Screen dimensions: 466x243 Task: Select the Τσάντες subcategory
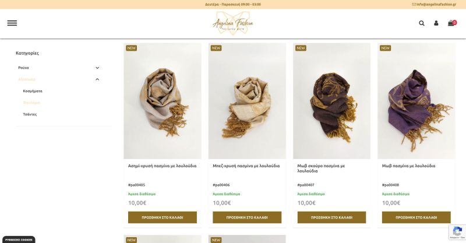30,114
